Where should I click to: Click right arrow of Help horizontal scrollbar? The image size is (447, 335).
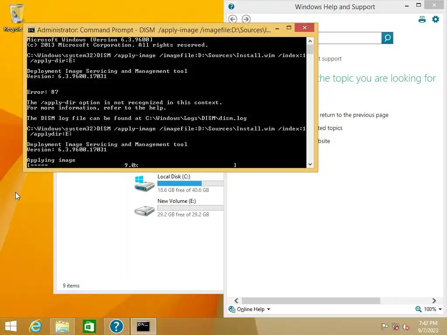(434, 301)
